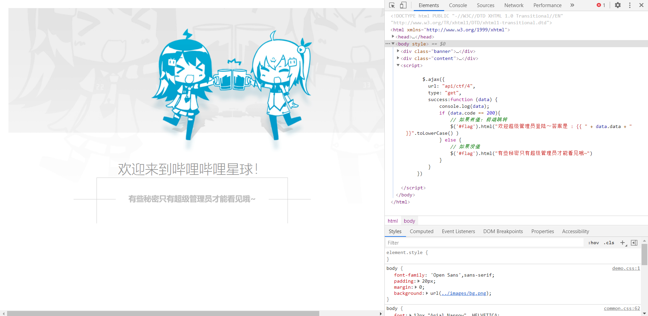
Task: Click the three-dot actions on body row
Action: [x=387, y=44]
